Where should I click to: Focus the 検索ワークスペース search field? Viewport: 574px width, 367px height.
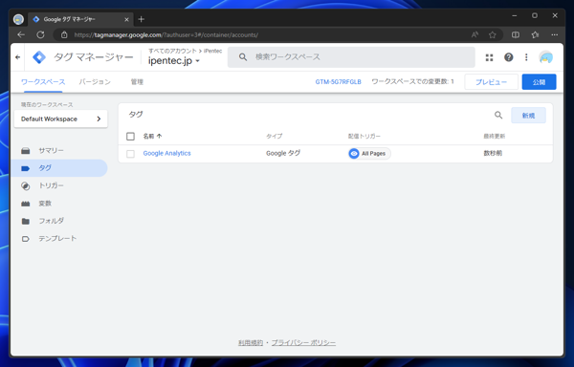click(351, 57)
